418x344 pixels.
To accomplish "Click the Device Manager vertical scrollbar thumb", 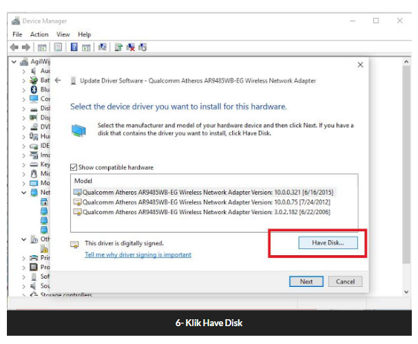I will [406, 165].
